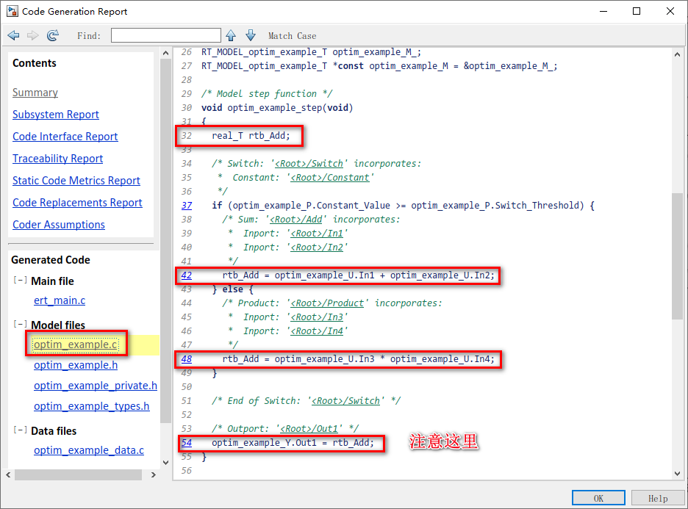Click the OK button

coord(598,498)
